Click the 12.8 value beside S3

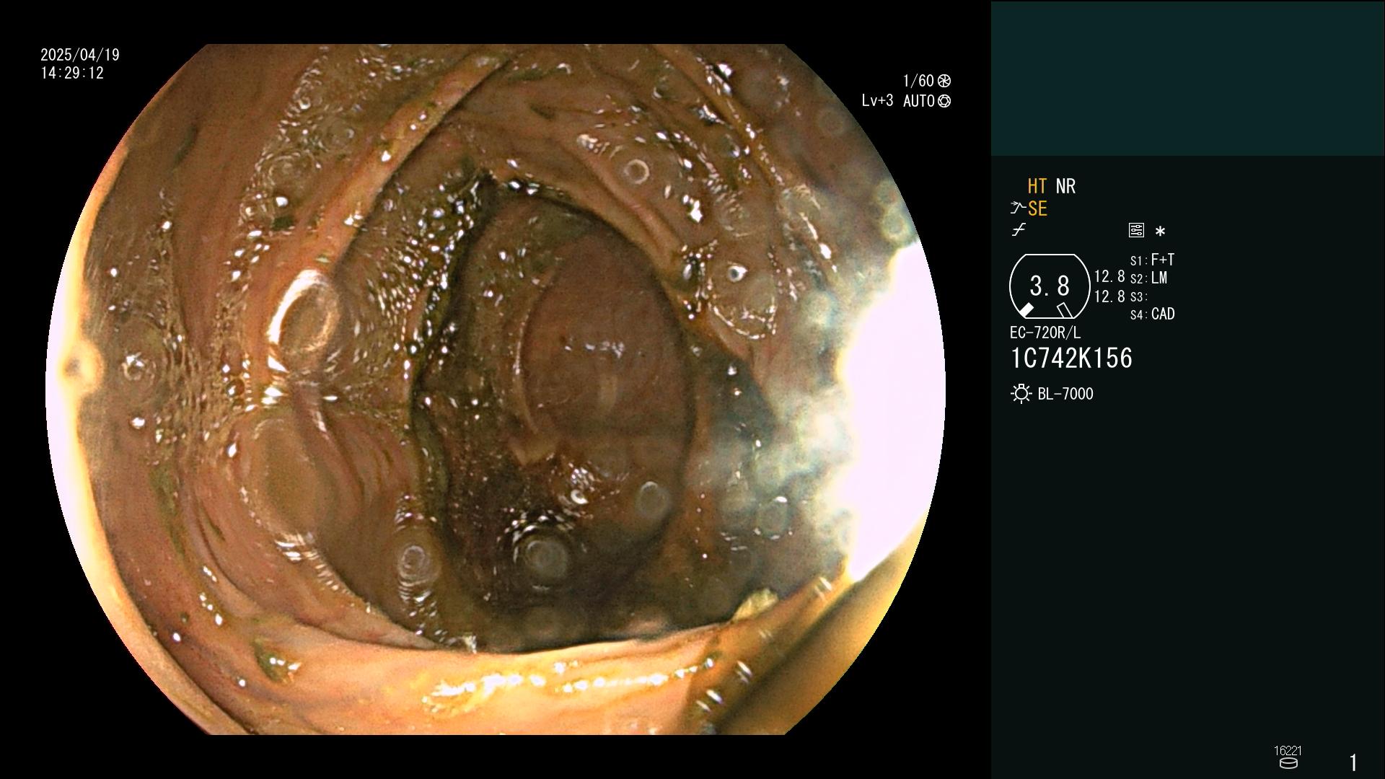(1109, 296)
